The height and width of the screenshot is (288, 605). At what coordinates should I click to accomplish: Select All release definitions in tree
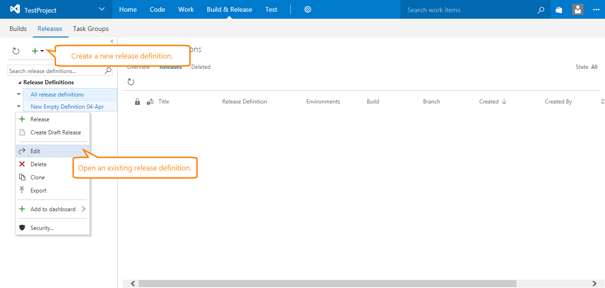(57, 95)
